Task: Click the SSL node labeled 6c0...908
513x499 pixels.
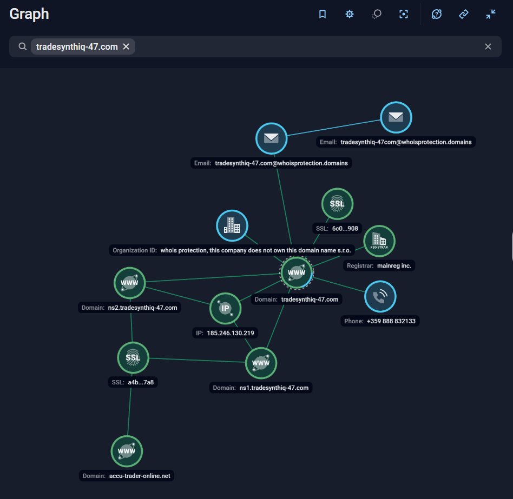Action: point(337,204)
